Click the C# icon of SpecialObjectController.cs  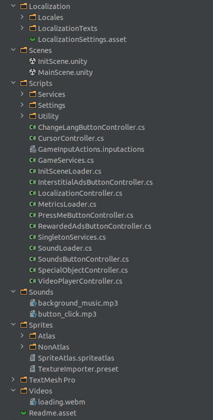[32, 270]
